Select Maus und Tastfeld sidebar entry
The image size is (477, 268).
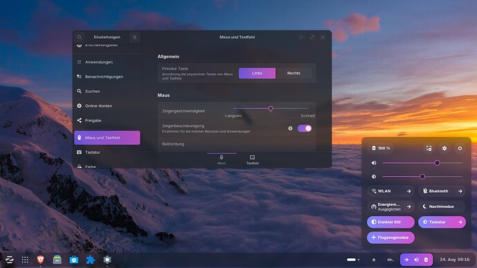click(x=107, y=137)
